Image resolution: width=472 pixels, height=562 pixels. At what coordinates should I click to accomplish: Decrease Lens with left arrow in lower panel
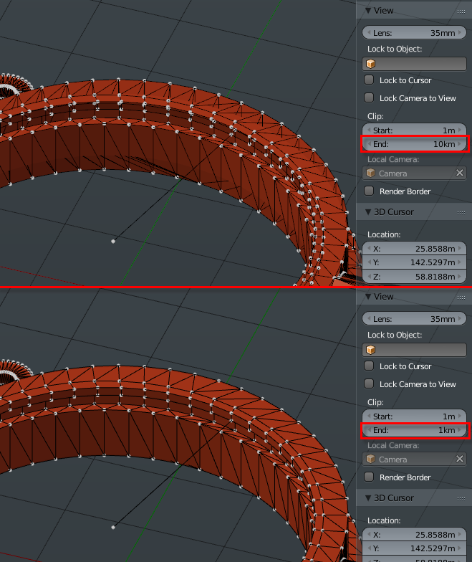click(369, 318)
